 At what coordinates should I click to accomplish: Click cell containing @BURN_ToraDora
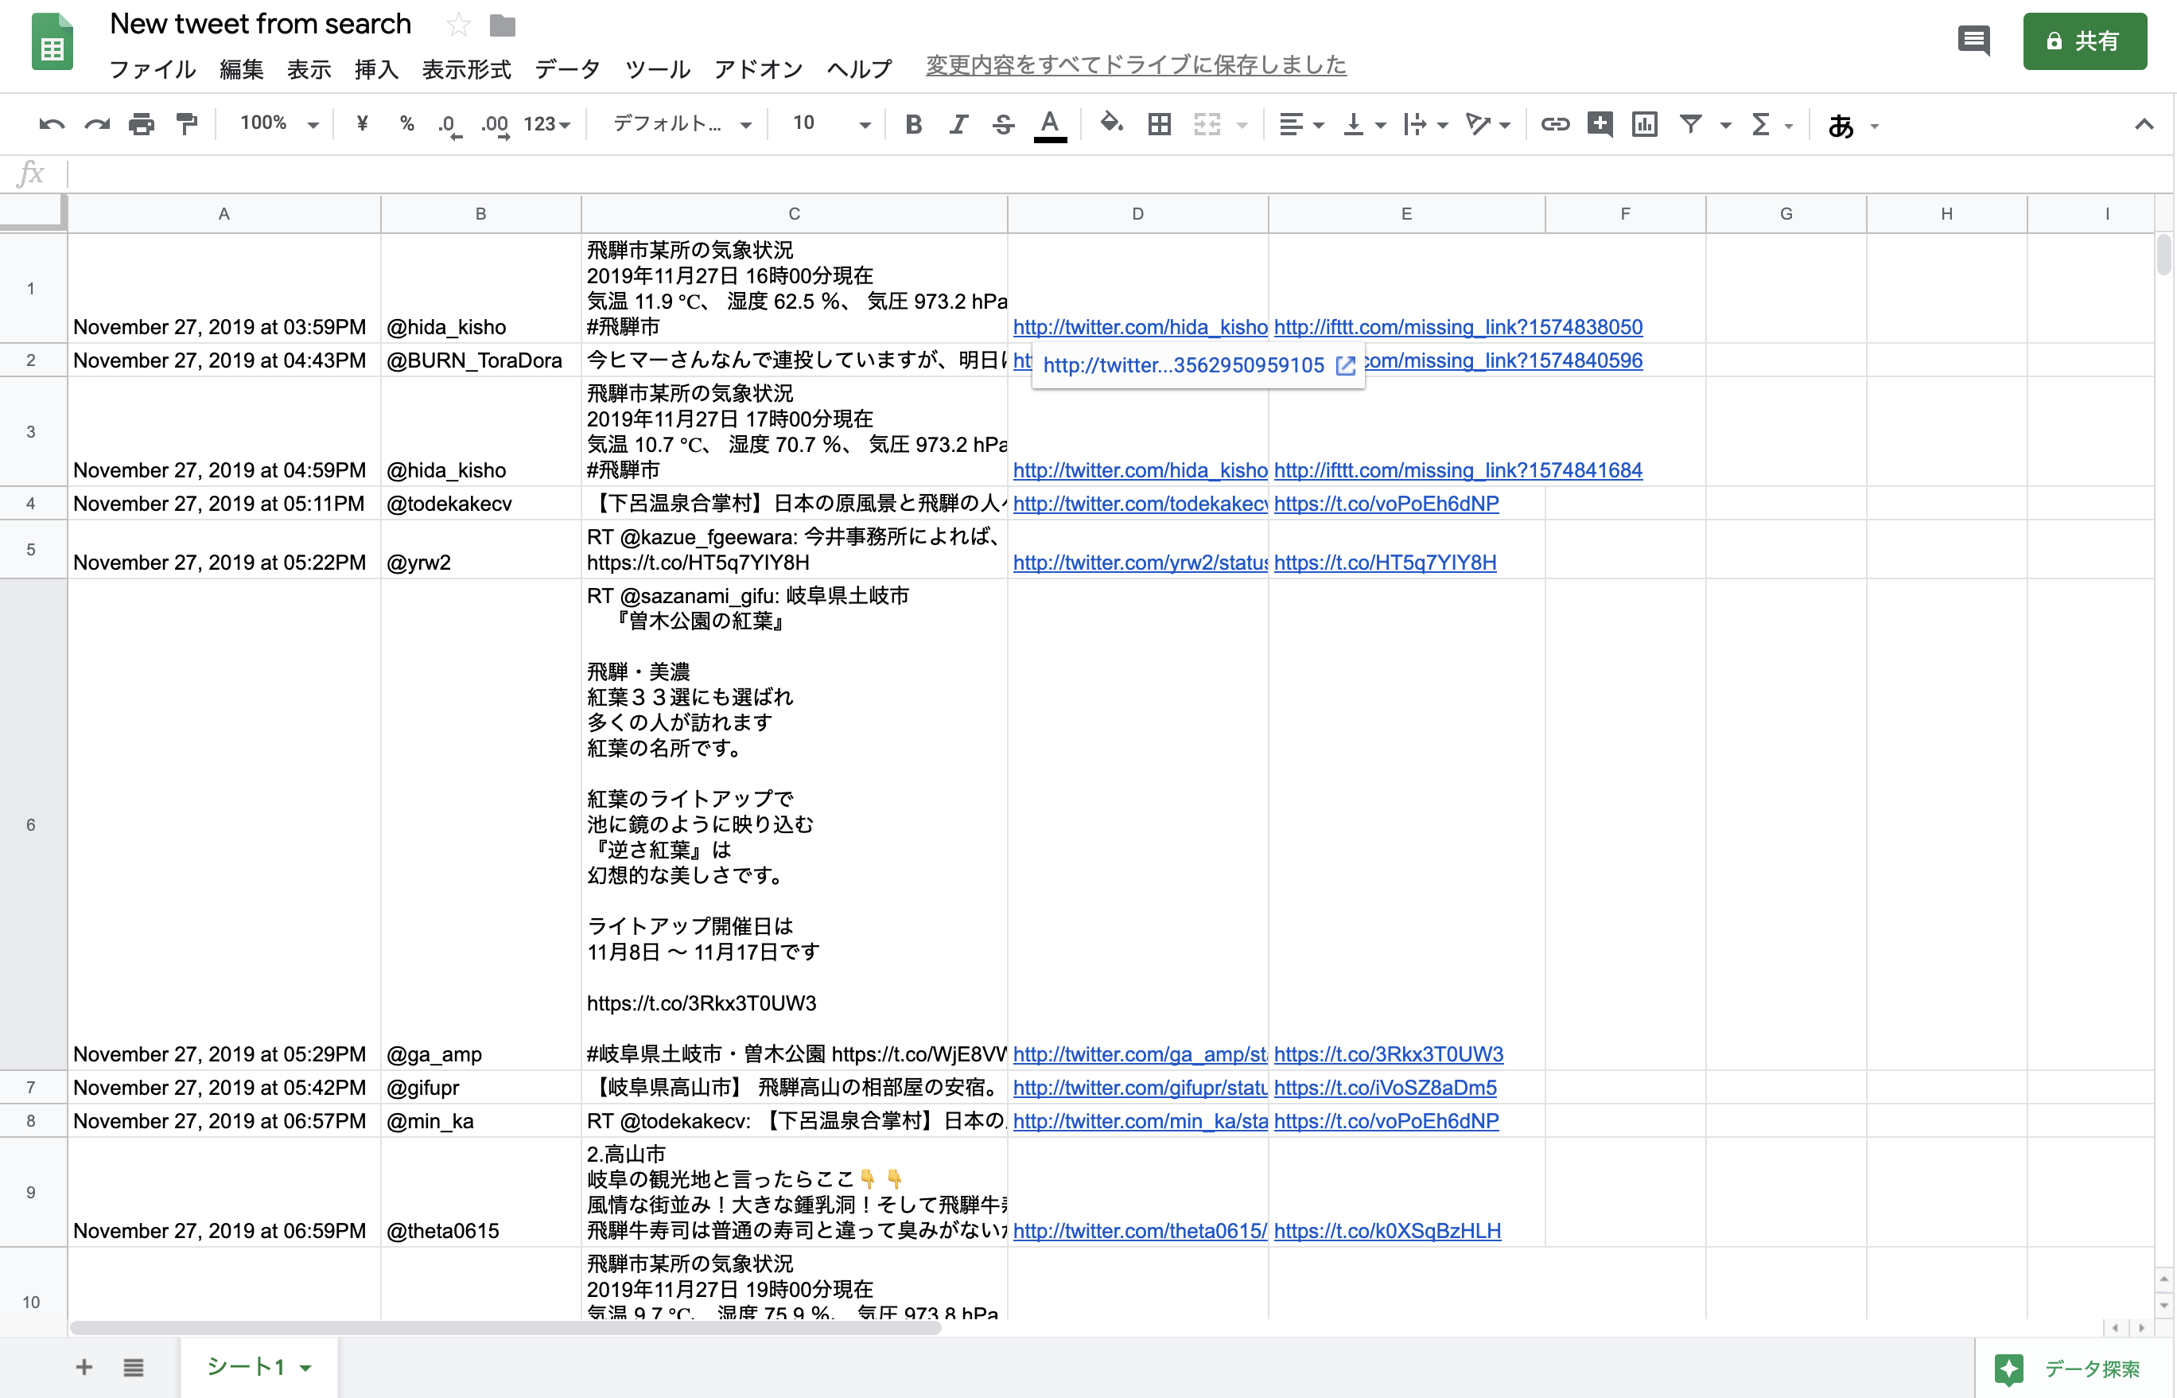tap(480, 360)
